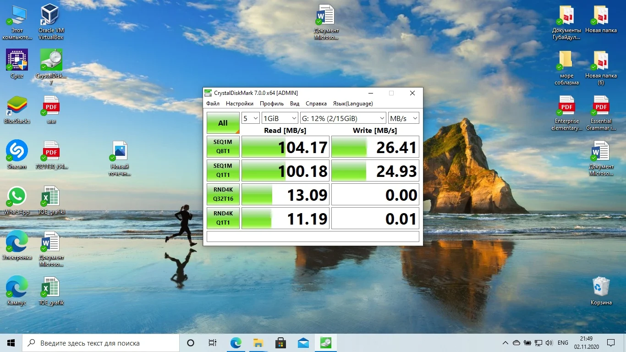Run the RND4K Q32T16 test button
This screenshot has height=352, width=626.
(x=223, y=194)
